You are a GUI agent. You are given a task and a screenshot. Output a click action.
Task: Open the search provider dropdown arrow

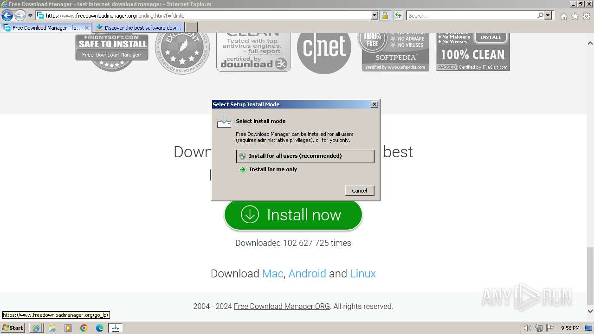click(548, 16)
